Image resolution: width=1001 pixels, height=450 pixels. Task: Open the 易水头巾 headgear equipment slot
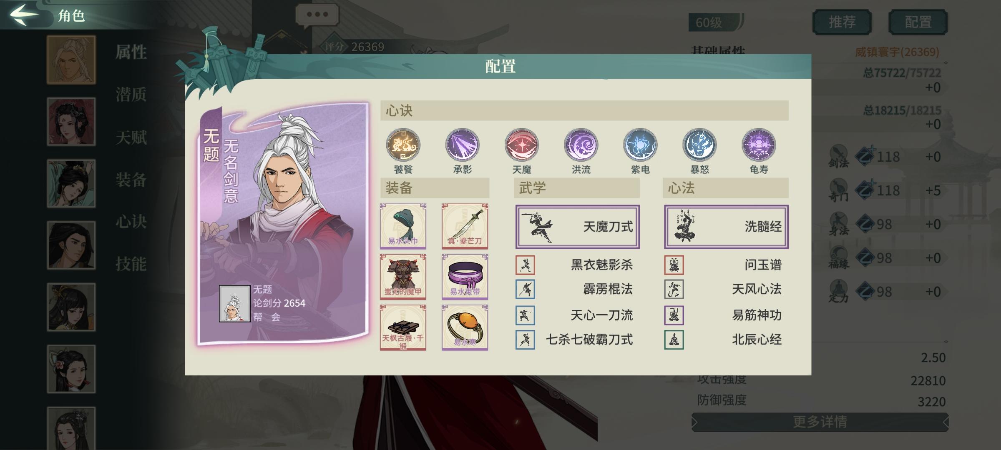(403, 226)
